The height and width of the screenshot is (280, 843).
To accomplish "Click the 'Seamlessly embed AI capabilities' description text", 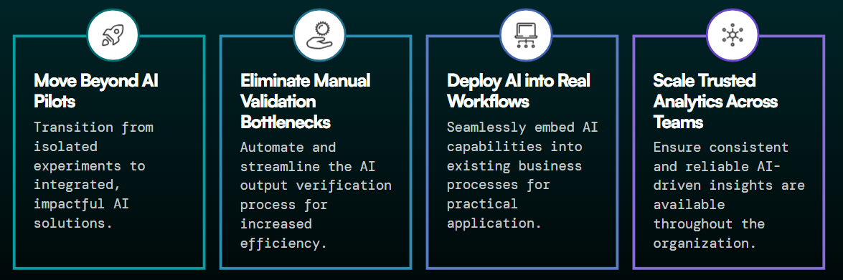I will point(522,175).
